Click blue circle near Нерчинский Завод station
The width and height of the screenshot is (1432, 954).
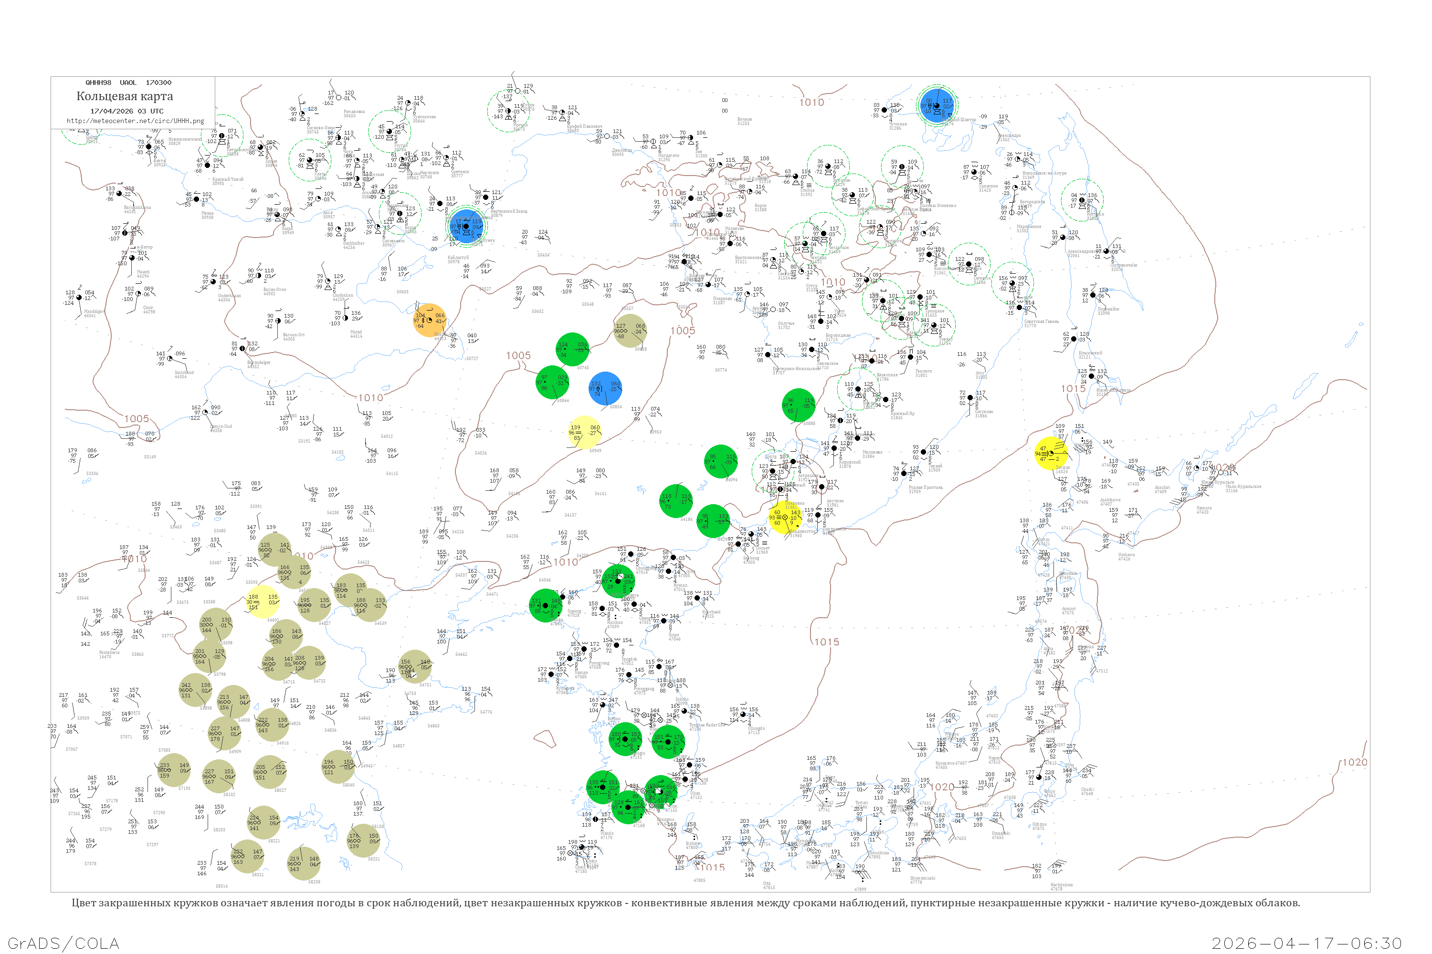click(x=467, y=226)
